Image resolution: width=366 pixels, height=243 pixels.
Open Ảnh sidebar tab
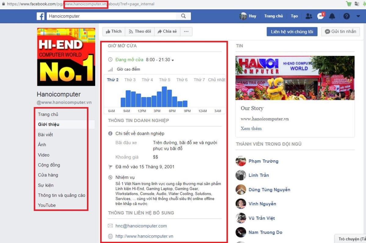pyautogui.click(x=42, y=145)
